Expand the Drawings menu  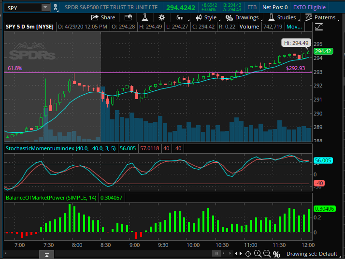[x=244, y=17]
